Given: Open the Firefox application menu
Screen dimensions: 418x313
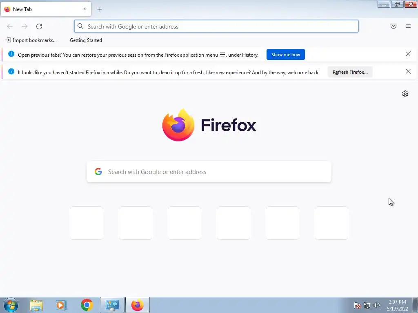Looking at the screenshot, I should point(408,26).
